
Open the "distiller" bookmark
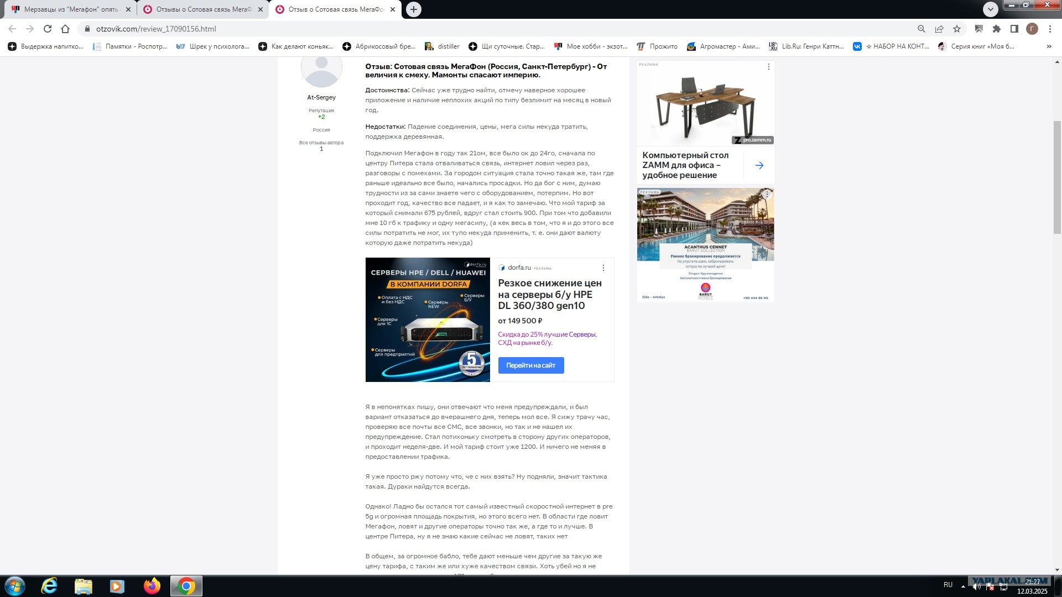(x=442, y=46)
